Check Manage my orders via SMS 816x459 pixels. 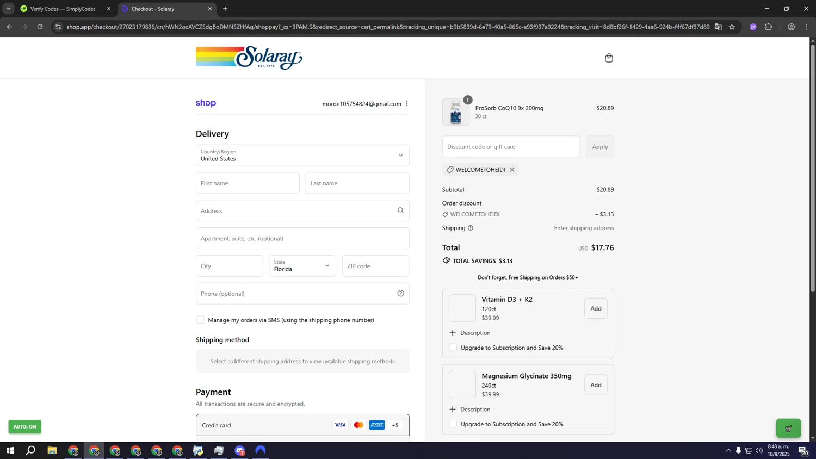[x=200, y=320]
